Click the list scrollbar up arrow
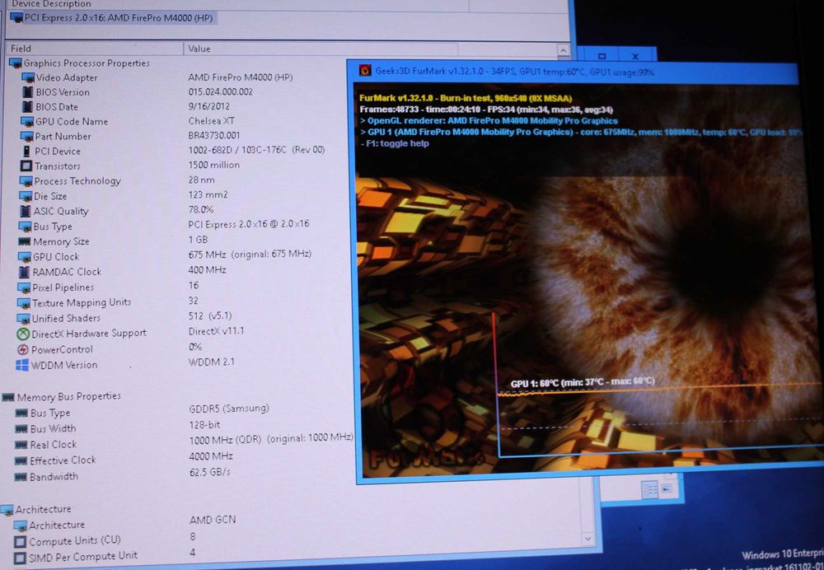Viewport: 824px width, 570px height. pyautogui.click(x=563, y=50)
